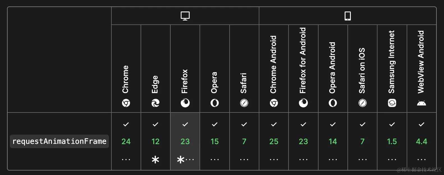
Task: Click the Chrome browser logo icon
Action: click(126, 103)
